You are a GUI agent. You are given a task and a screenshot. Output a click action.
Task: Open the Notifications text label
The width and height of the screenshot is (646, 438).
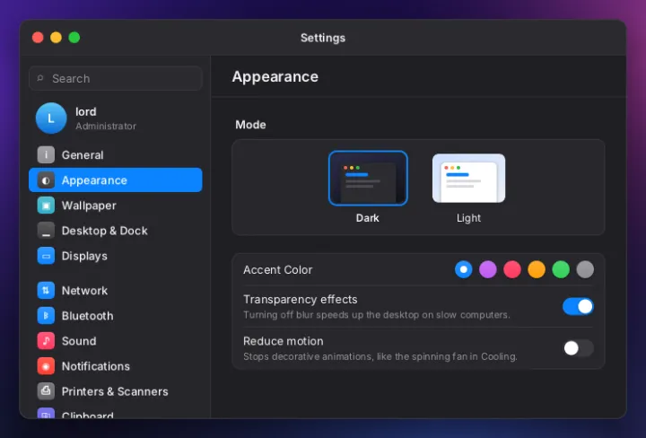click(x=96, y=366)
